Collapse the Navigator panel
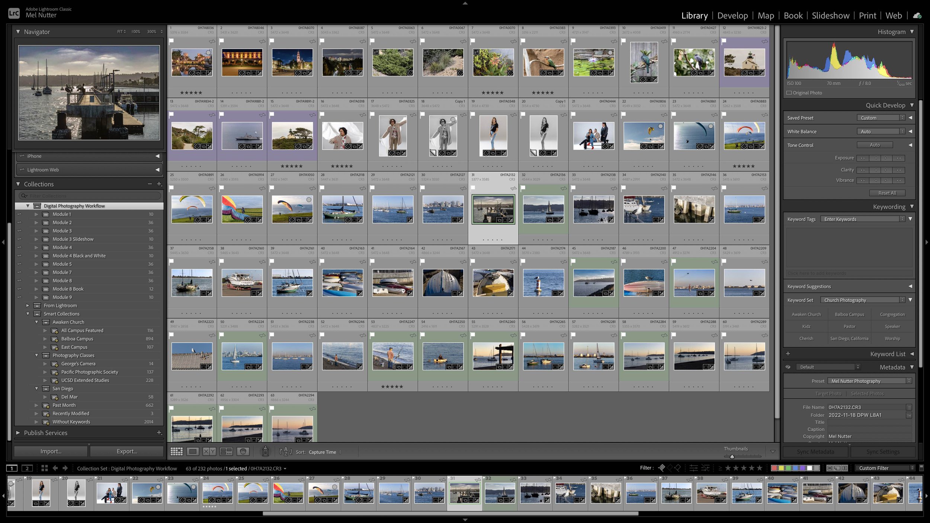The image size is (930, 523). click(x=18, y=32)
